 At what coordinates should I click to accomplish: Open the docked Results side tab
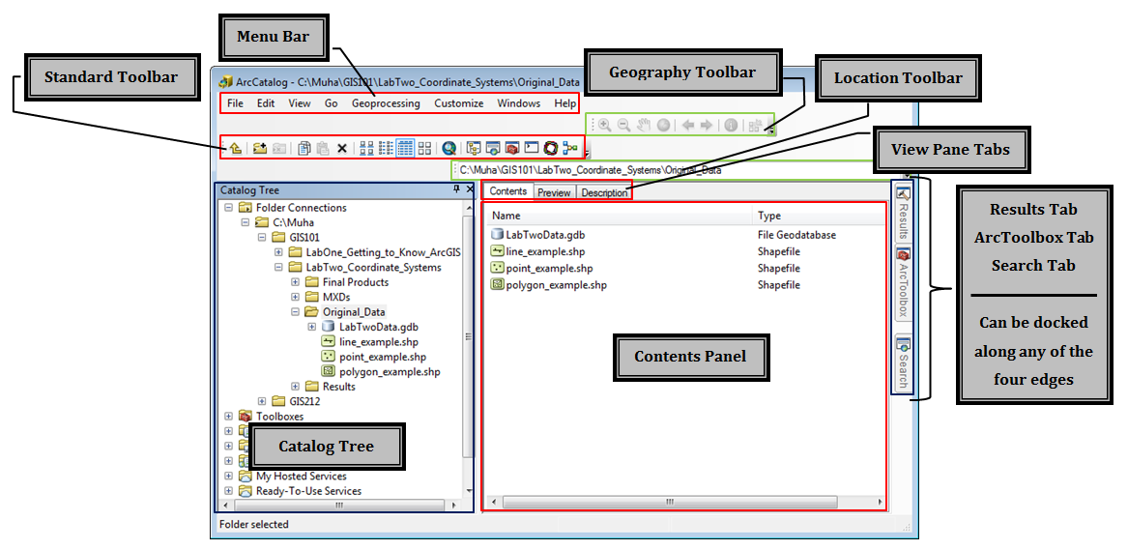point(903,214)
